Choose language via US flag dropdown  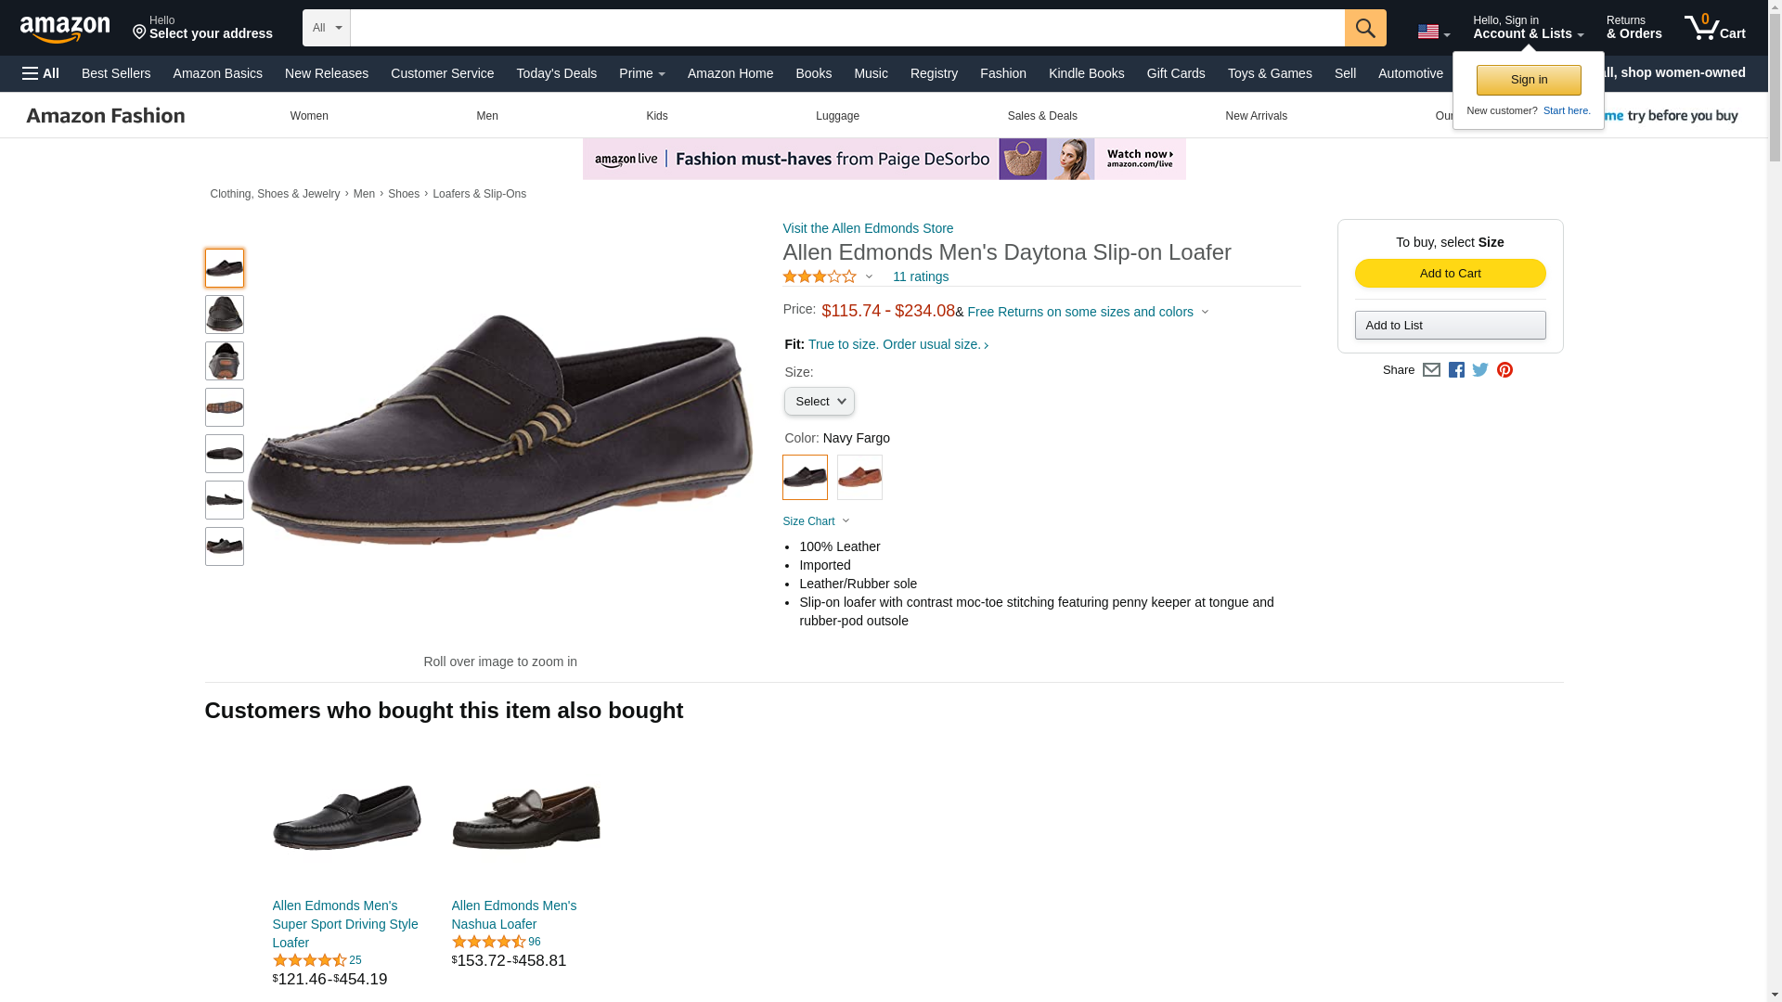point(1434,32)
